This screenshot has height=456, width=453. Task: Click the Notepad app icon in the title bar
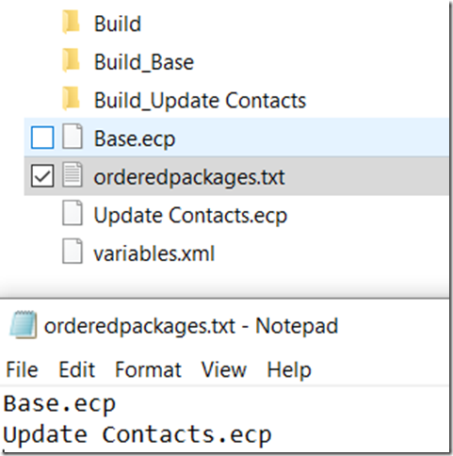click(24, 324)
